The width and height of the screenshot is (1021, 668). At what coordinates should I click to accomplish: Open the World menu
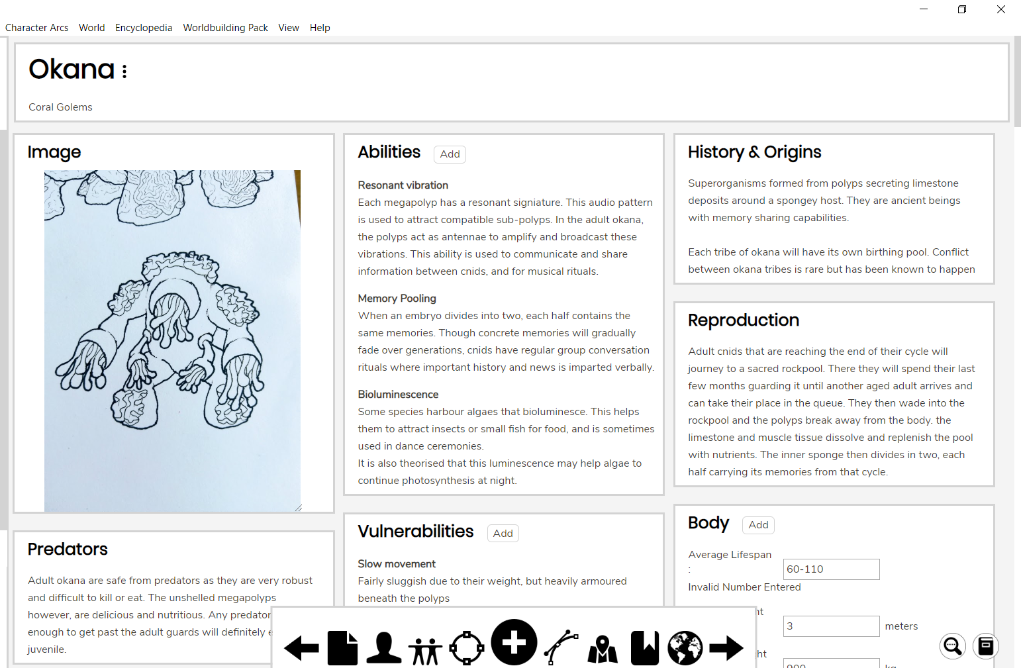92,28
